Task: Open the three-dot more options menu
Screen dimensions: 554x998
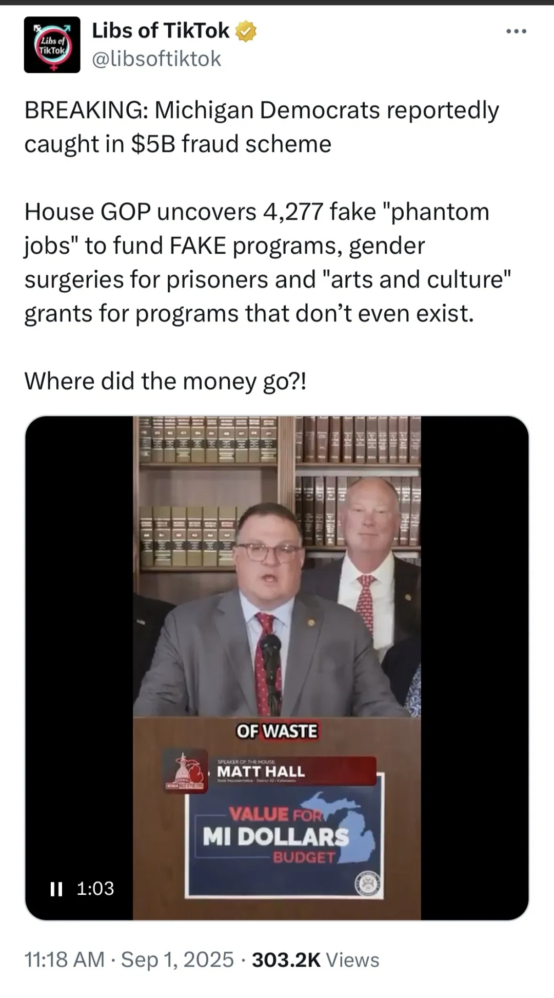Action: click(516, 32)
